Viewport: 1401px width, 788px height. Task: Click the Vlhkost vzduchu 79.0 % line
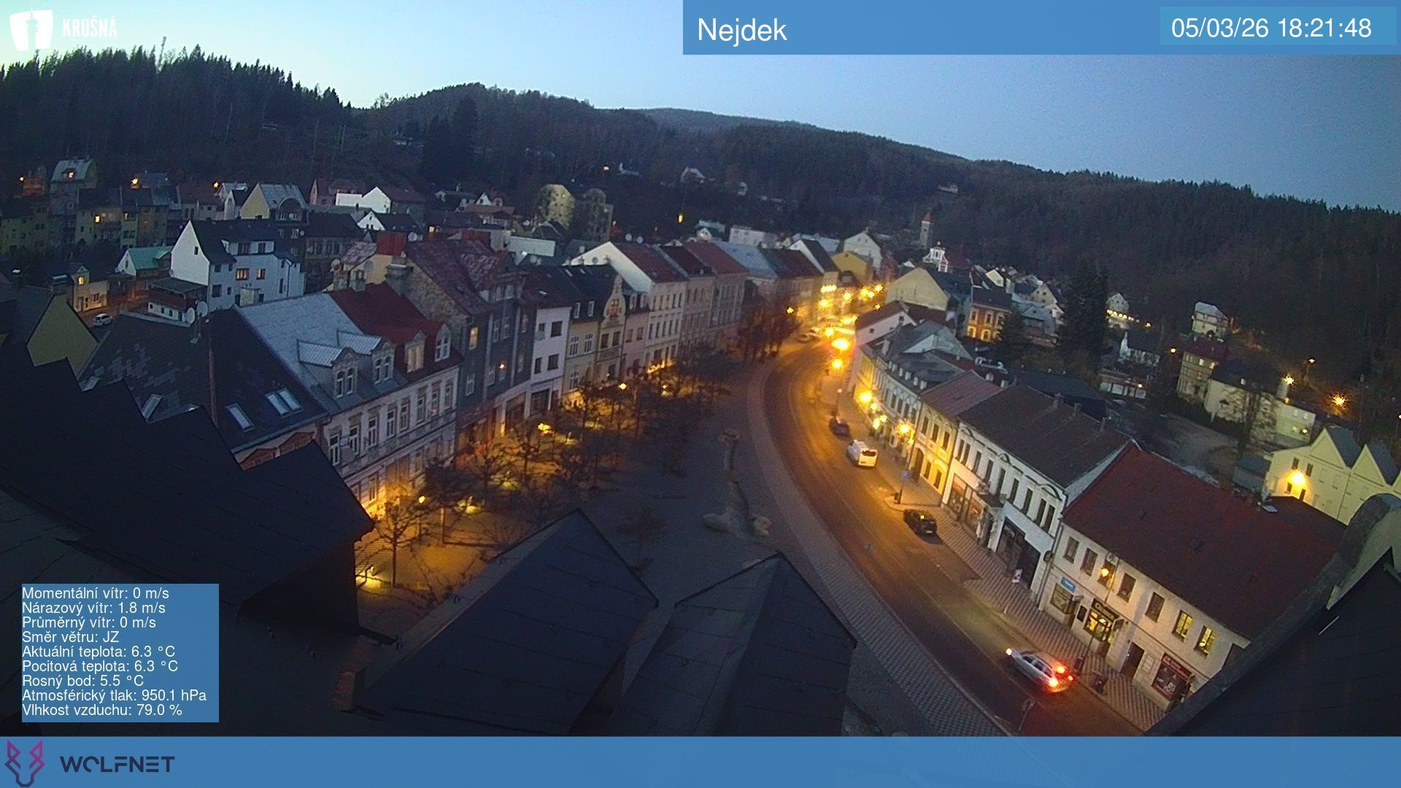pyautogui.click(x=102, y=710)
